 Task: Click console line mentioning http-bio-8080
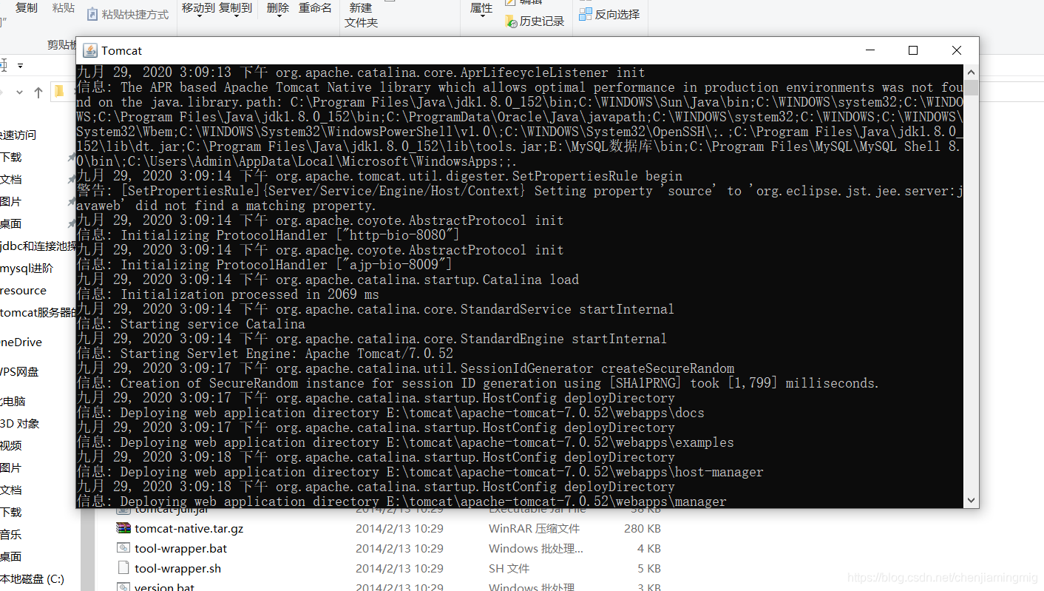click(268, 235)
